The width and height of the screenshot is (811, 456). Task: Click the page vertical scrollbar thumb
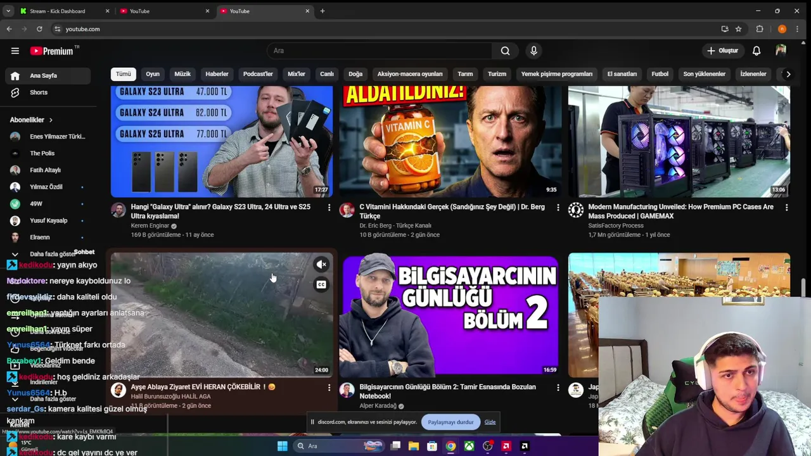pos(803,287)
